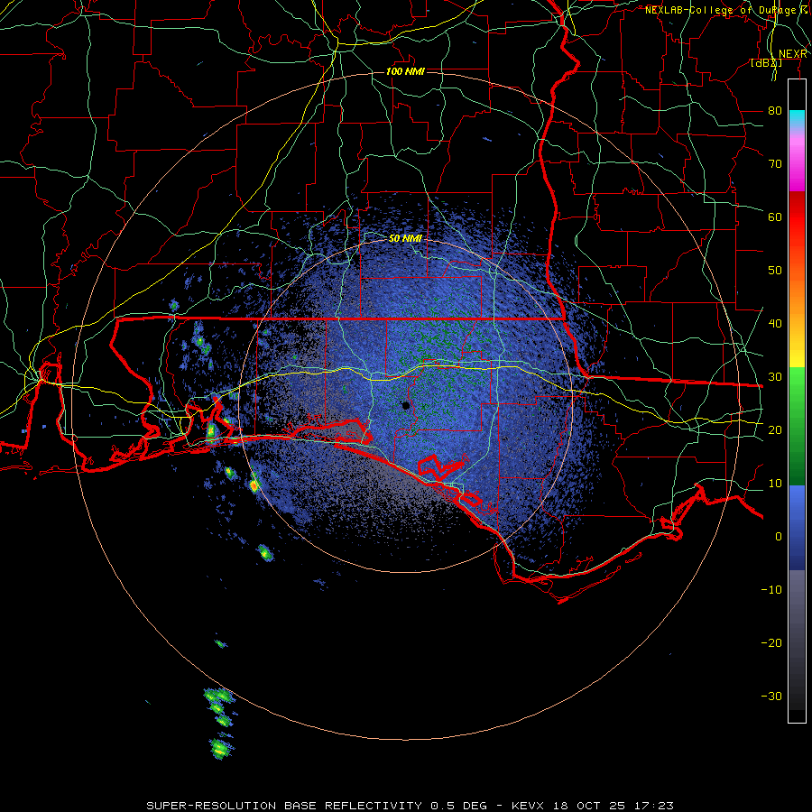Select the 50 NMI range ring label
This screenshot has width=812, height=812.
click(x=405, y=239)
